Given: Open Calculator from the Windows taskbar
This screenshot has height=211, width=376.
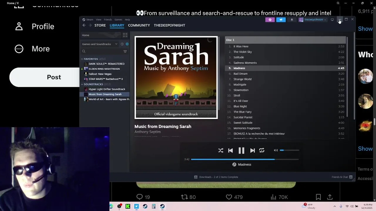Looking at the screenshot, I should click(154, 206).
